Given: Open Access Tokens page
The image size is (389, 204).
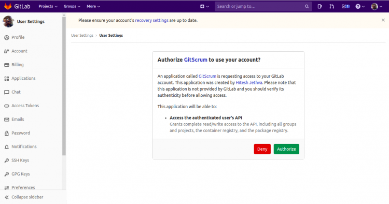Looking at the screenshot, I should point(25,106).
